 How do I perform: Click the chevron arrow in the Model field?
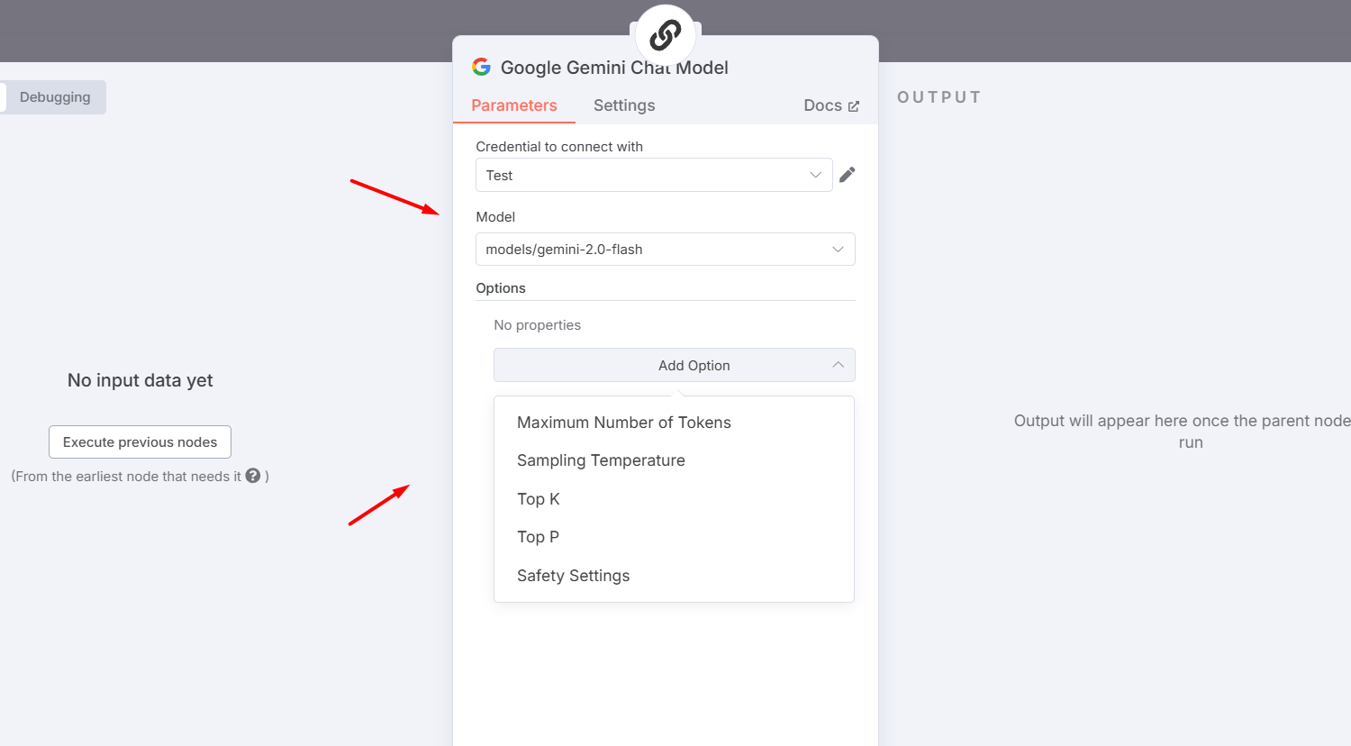(x=838, y=250)
